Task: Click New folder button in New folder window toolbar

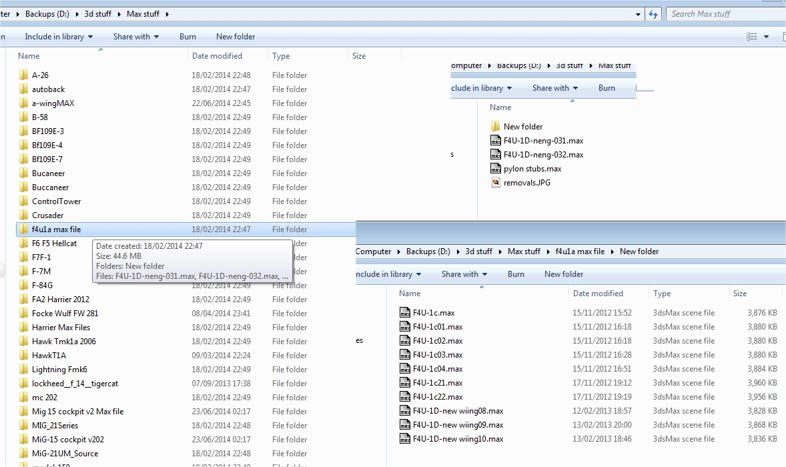Action: [564, 274]
